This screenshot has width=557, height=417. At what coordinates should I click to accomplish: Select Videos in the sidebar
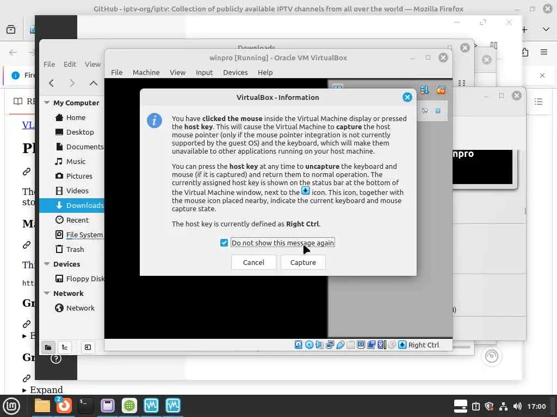tap(72, 191)
